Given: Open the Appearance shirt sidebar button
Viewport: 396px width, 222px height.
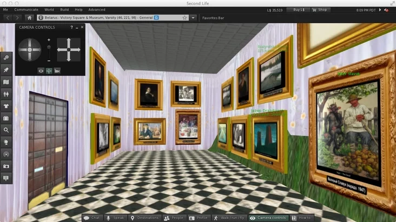Looking at the screenshot, I should click(6, 106).
